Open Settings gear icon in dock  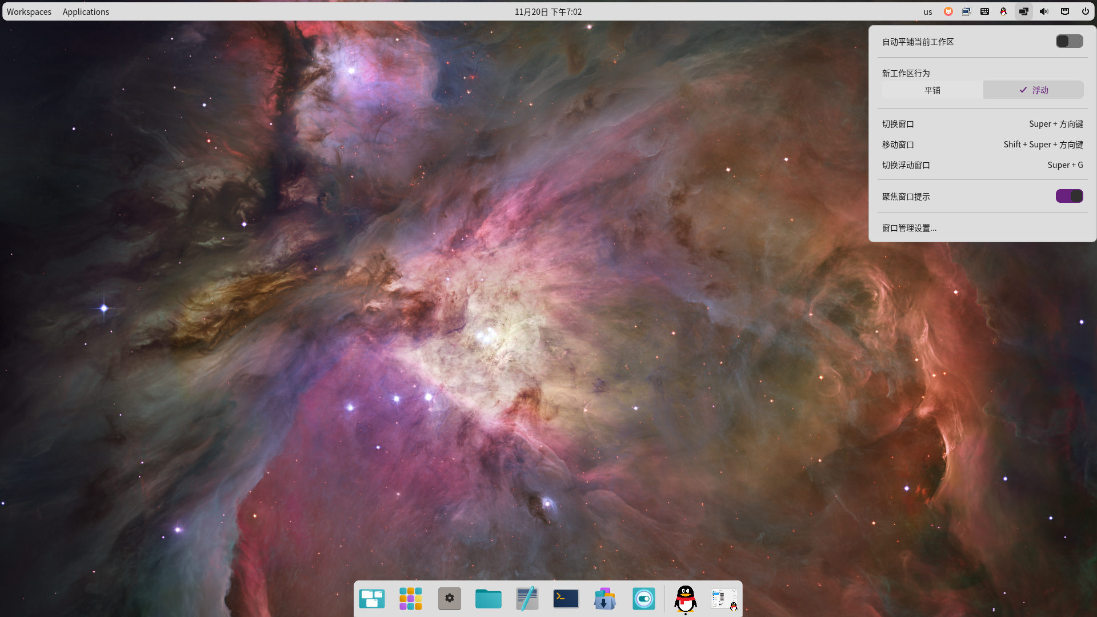tap(449, 599)
